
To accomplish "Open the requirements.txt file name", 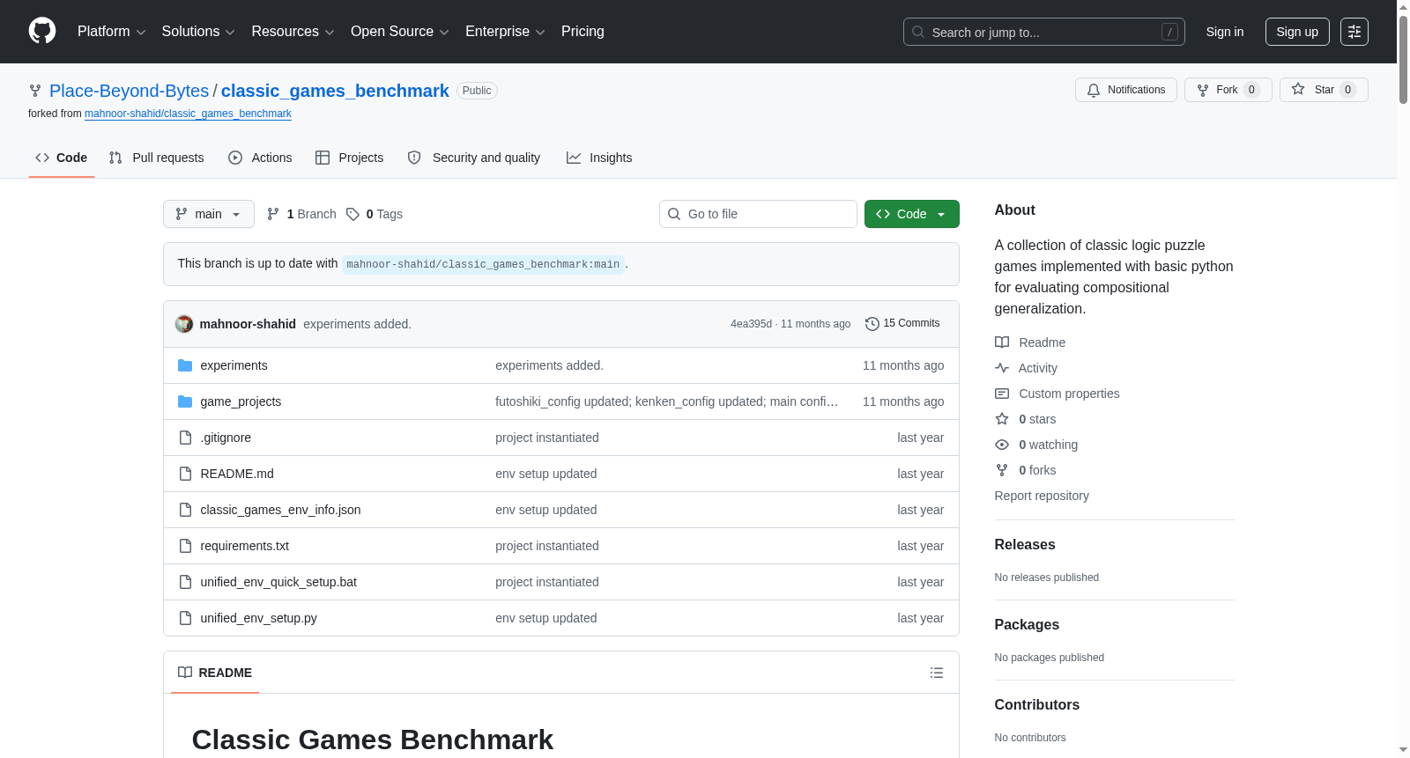I will point(244,546).
